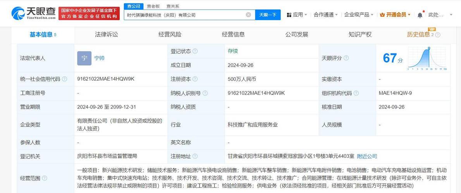Select the 查老板 search tab
Image resolution: width=461 pixels, height=193 pixels.
pos(153,6)
